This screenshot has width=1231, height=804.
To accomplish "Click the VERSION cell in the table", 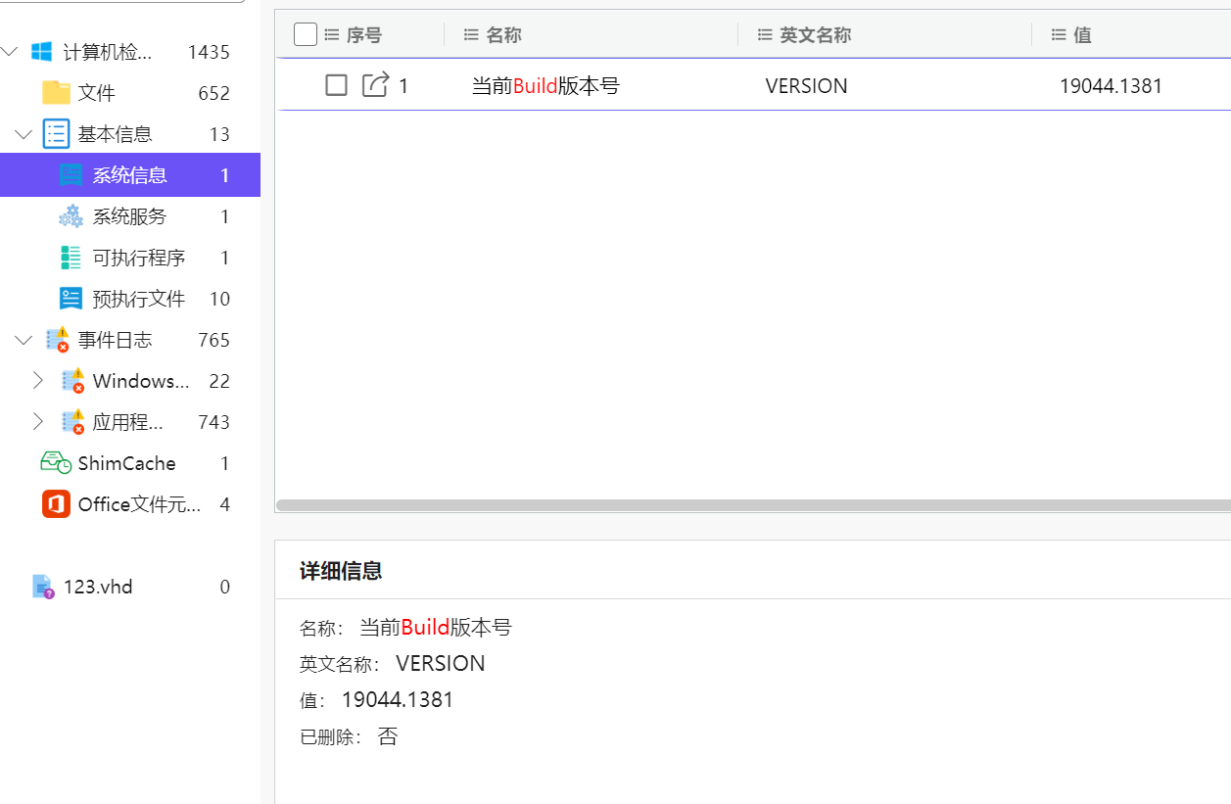I will (x=807, y=86).
